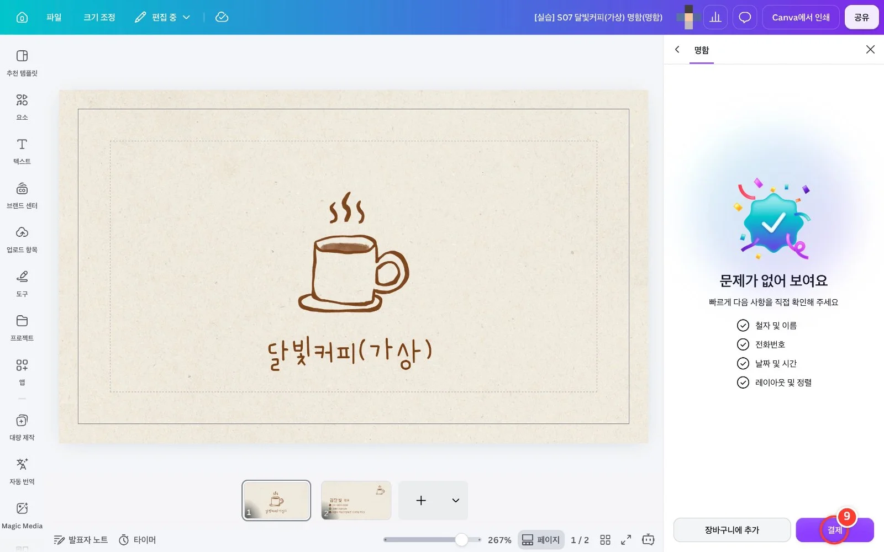
Task: Open the 텍스트 text panel
Action: (22, 151)
